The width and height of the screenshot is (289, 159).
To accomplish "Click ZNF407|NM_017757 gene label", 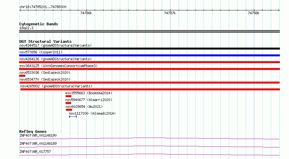I will [x=35, y=152].
